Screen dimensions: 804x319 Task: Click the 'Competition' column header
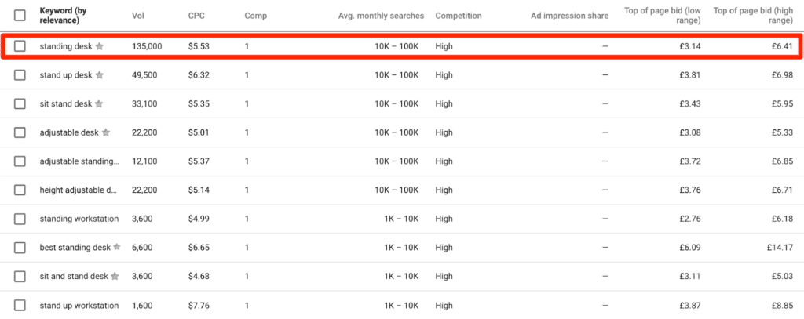point(459,15)
